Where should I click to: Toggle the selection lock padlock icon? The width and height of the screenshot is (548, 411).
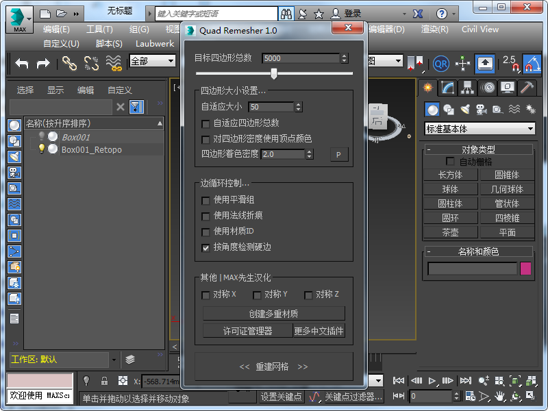(104, 381)
